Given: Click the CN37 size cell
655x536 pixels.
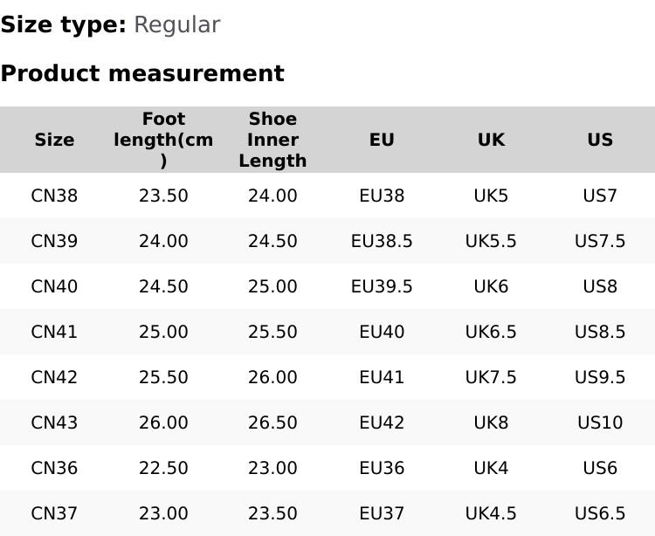Looking at the screenshot, I should click(54, 513).
